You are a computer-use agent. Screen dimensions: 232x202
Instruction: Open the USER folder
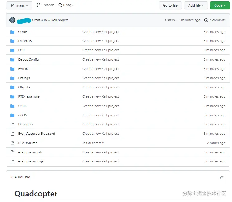pyautogui.click(x=22, y=106)
